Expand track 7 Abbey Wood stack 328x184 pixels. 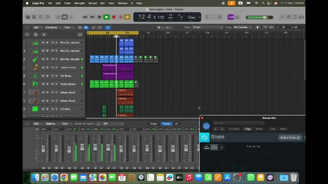click(29, 93)
